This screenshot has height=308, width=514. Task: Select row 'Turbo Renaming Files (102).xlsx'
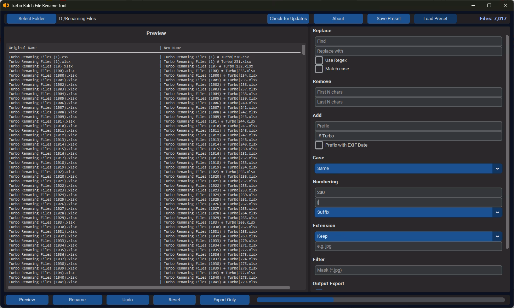click(x=42, y=172)
